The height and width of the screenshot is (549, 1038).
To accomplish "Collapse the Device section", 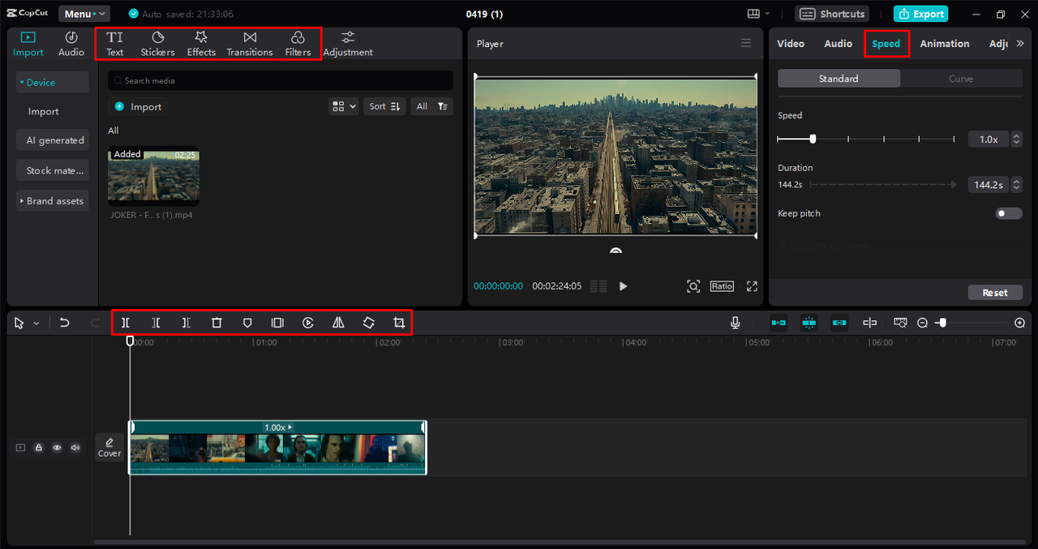I will (53, 82).
